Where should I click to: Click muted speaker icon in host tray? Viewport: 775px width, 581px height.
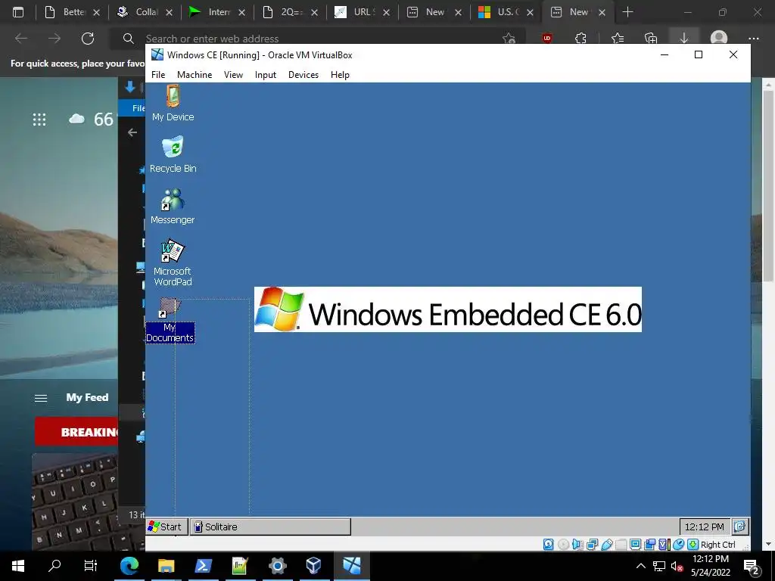coord(677,566)
